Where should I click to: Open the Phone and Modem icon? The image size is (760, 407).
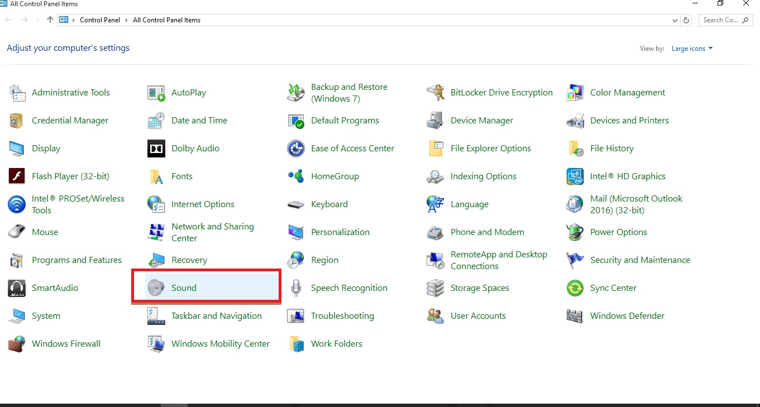(x=436, y=232)
